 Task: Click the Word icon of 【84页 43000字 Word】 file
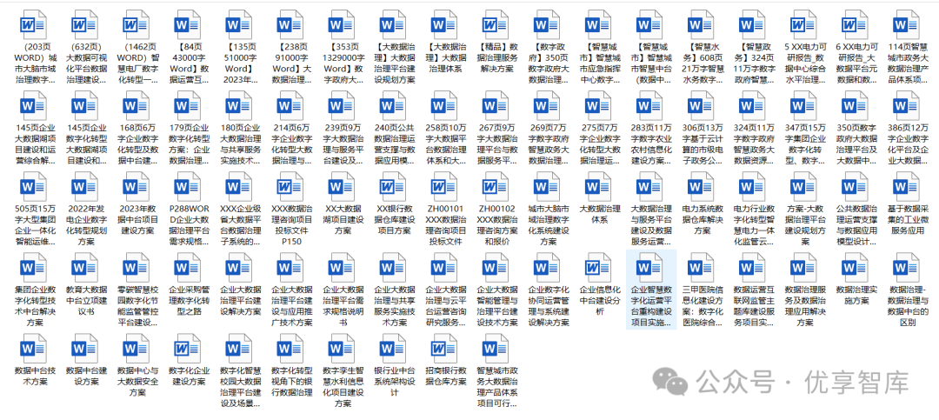click(x=188, y=25)
